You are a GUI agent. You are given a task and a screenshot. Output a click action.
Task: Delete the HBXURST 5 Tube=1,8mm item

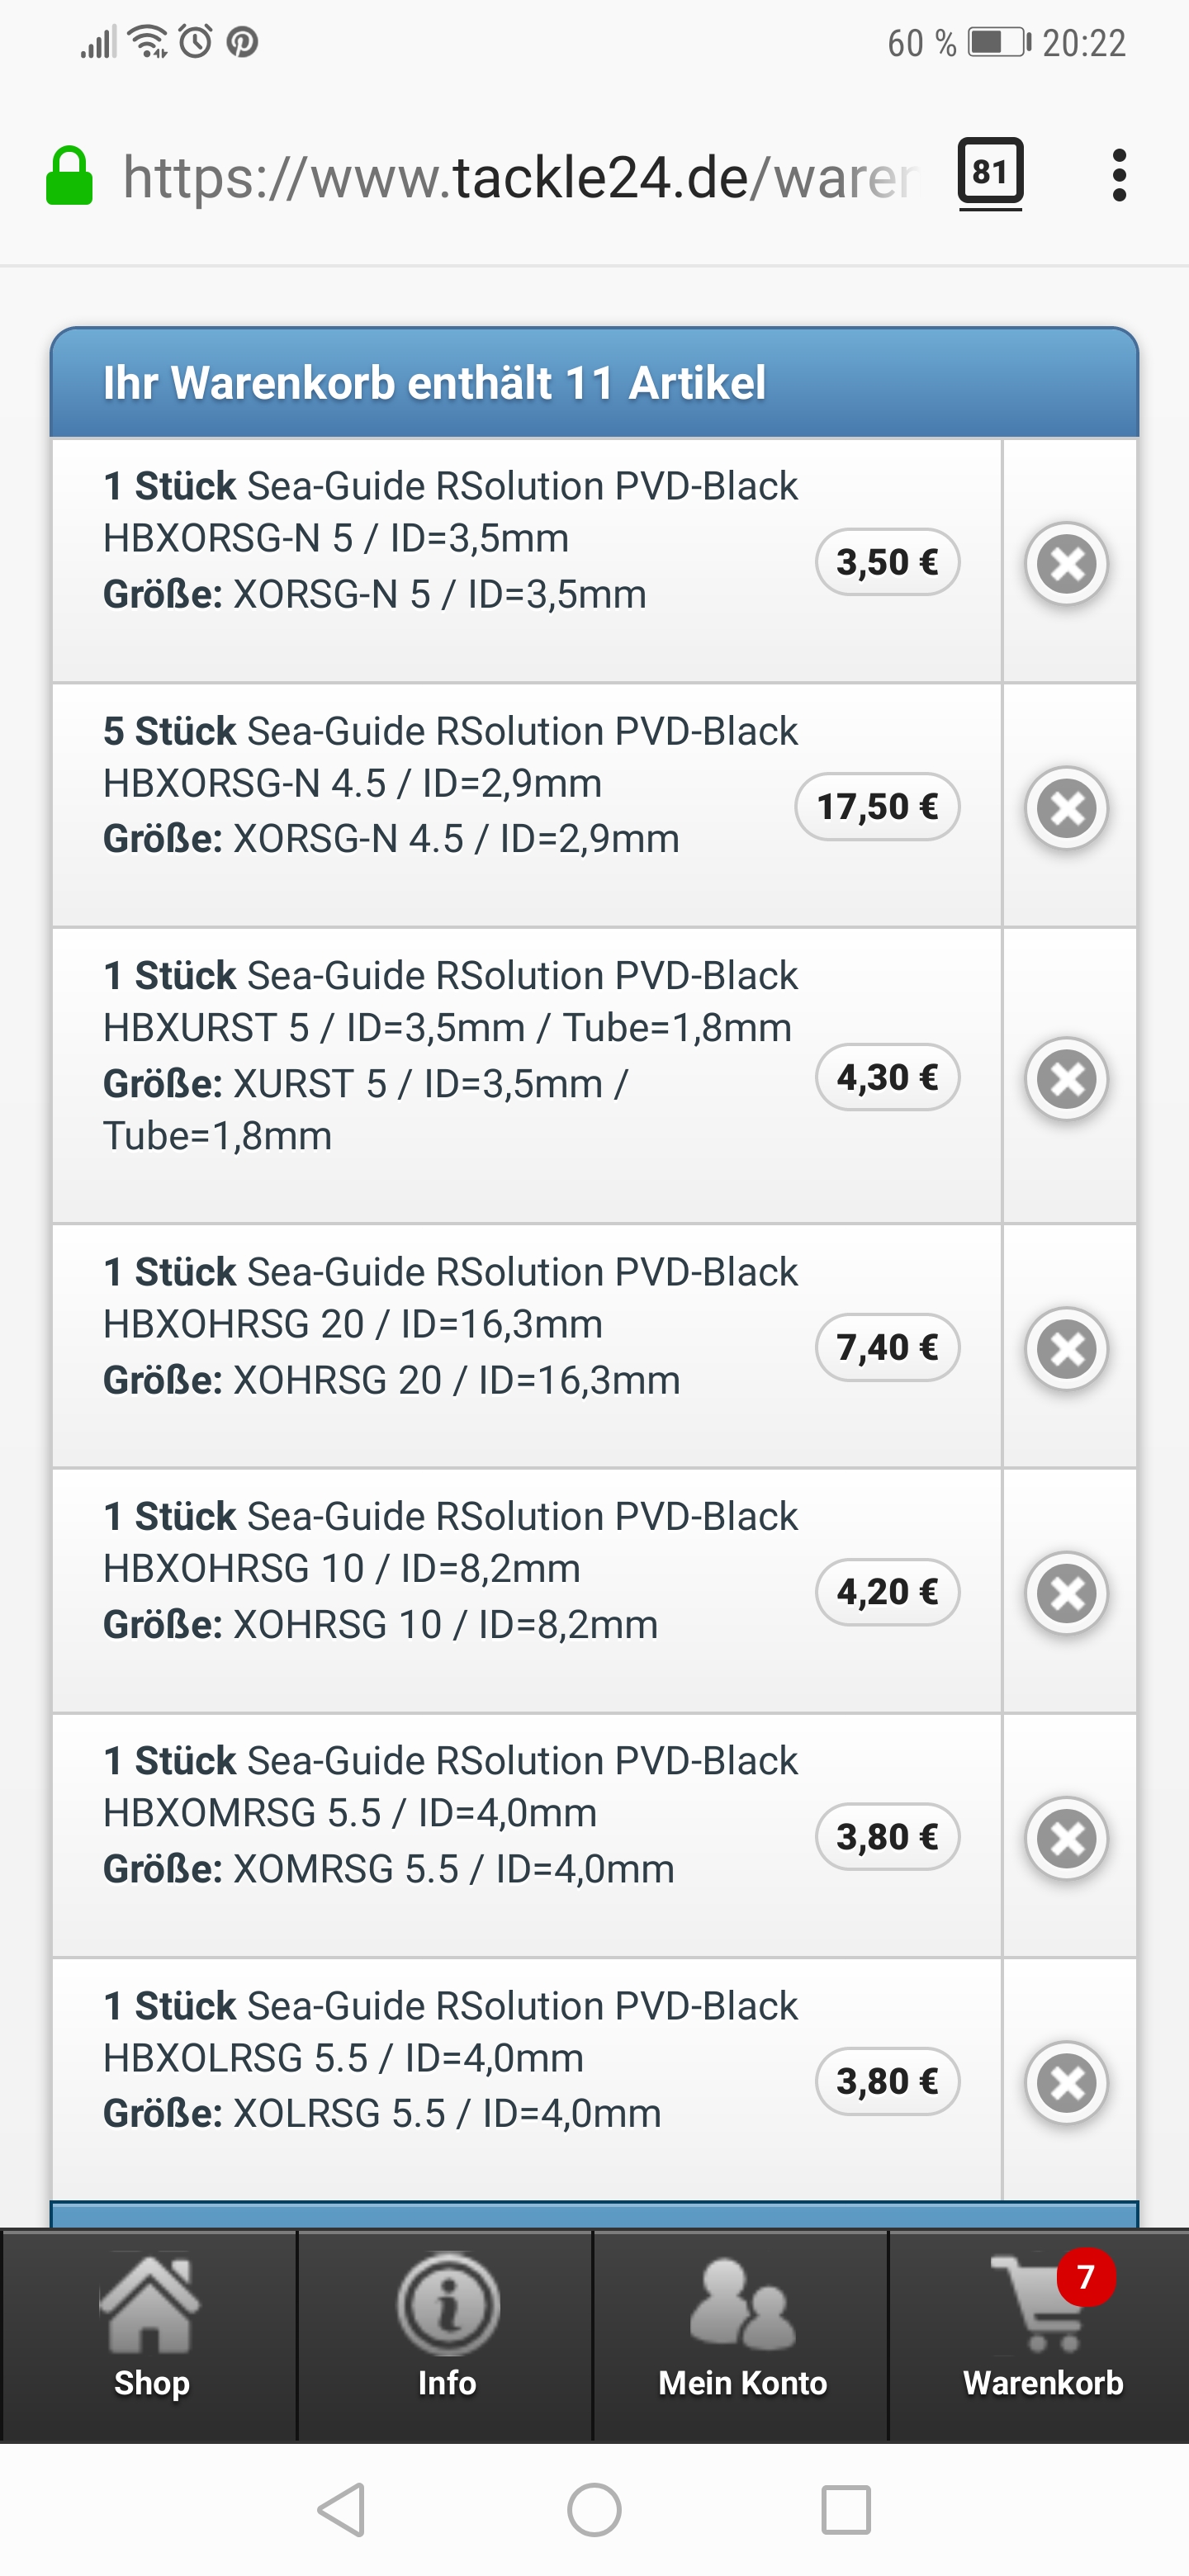click(1067, 1078)
